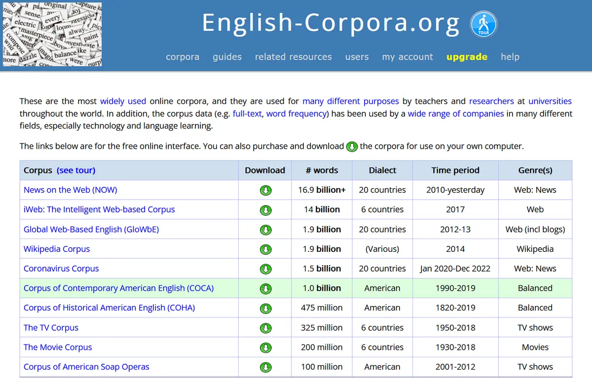
Task: Follow 'wide range of companies' link
Action: click(x=456, y=113)
